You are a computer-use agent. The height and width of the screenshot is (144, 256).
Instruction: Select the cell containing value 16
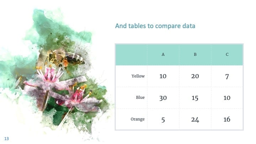(227, 119)
